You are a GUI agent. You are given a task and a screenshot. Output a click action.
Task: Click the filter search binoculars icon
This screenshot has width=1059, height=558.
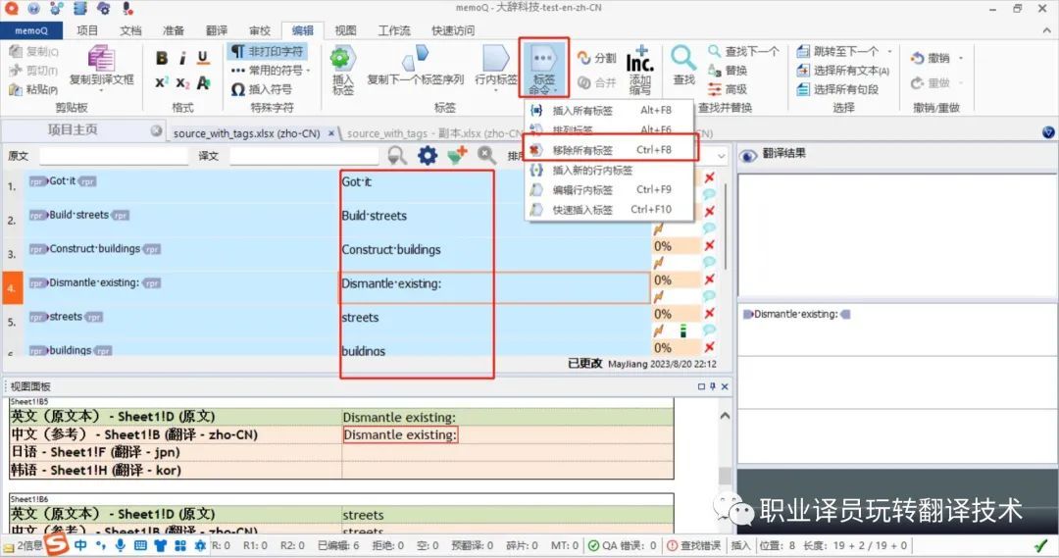(397, 156)
